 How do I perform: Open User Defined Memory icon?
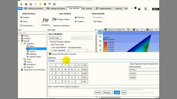coord(76,17)
